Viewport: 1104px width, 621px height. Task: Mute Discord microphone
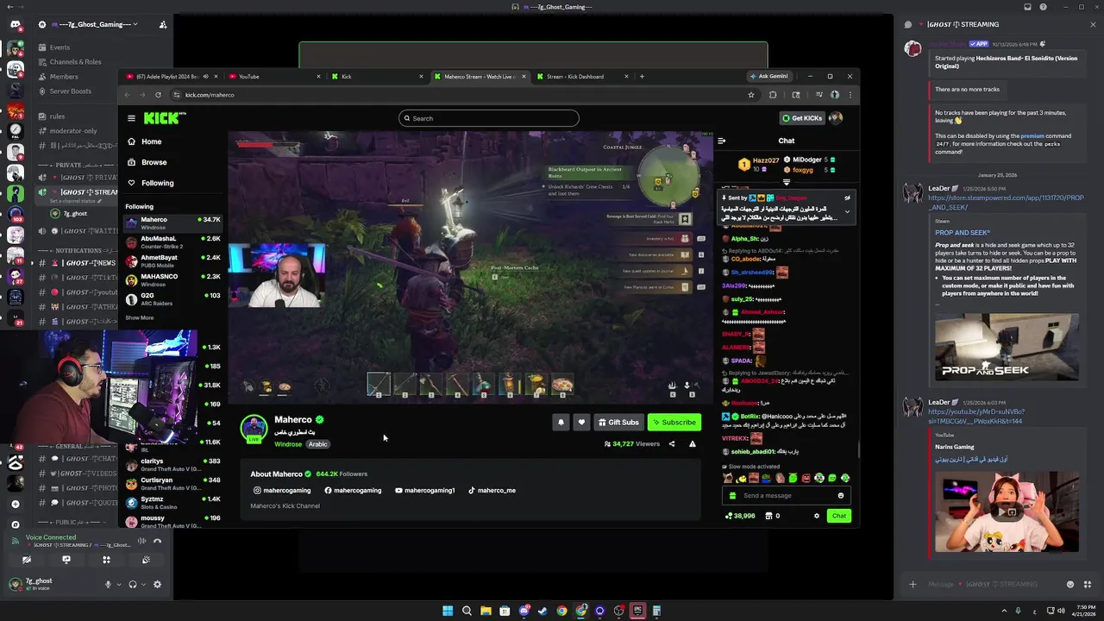(x=108, y=584)
